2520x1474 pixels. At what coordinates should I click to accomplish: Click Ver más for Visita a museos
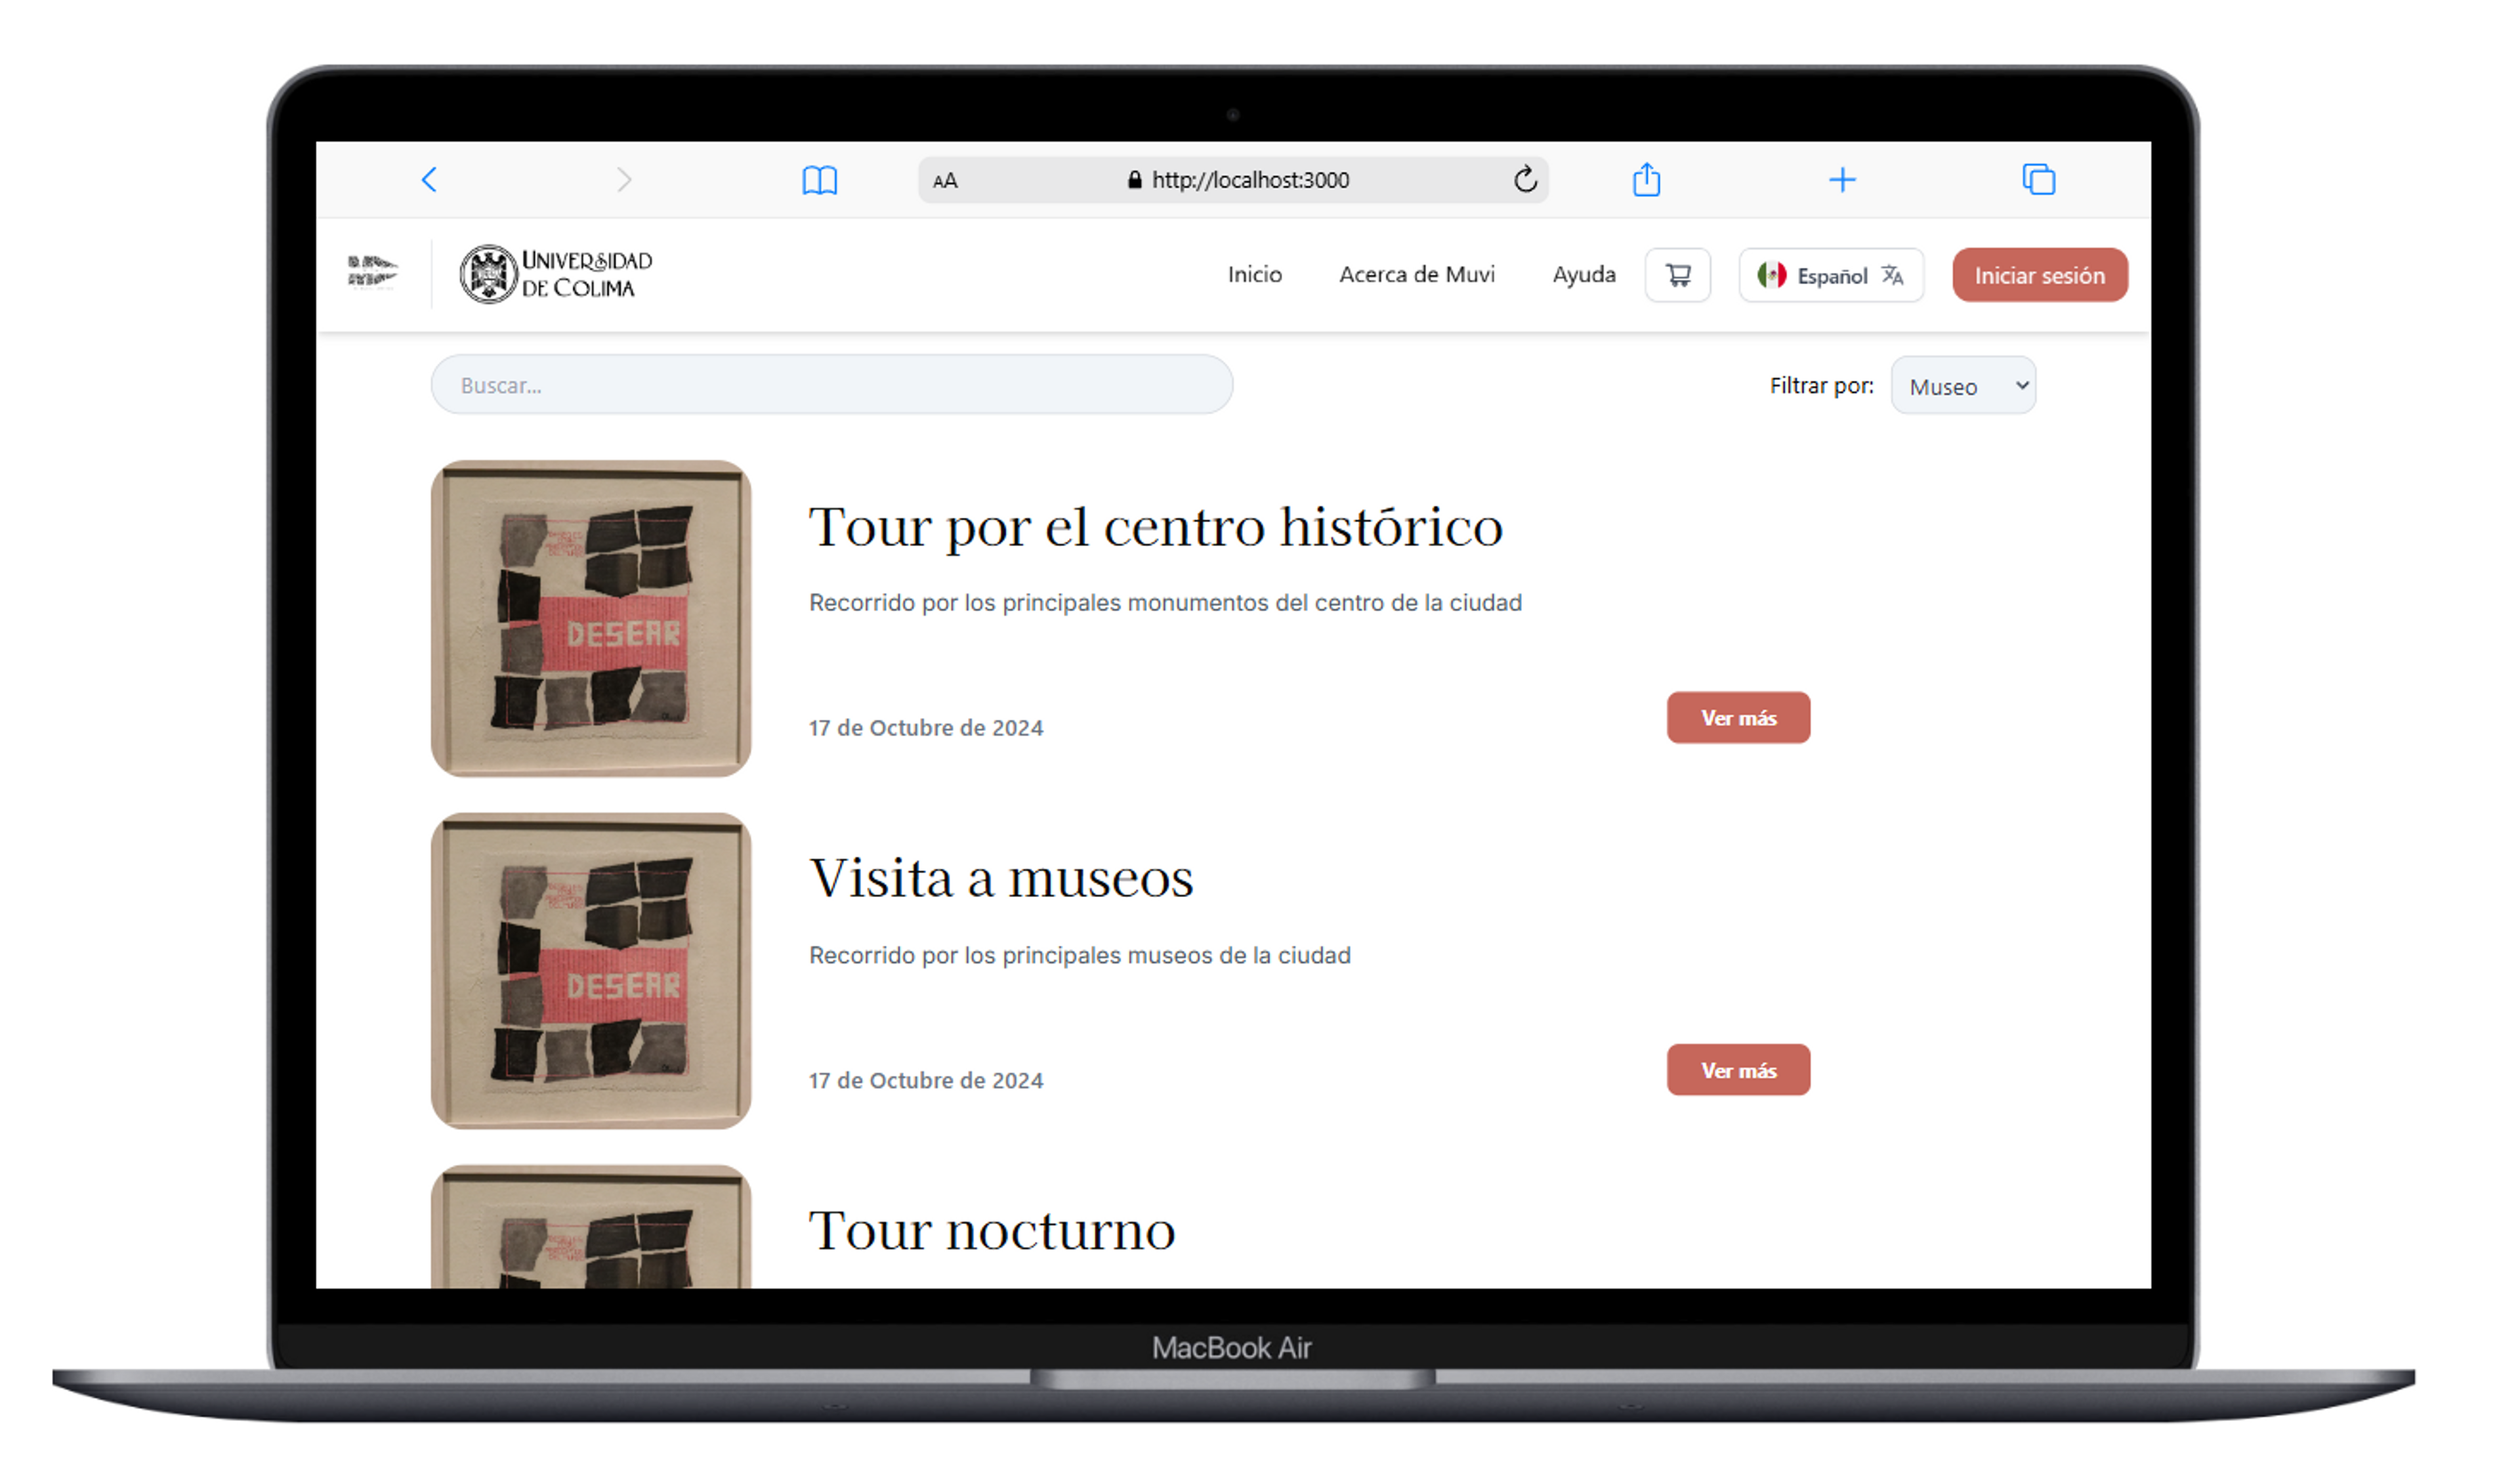pyautogui.click(x=1738, y=1070)
